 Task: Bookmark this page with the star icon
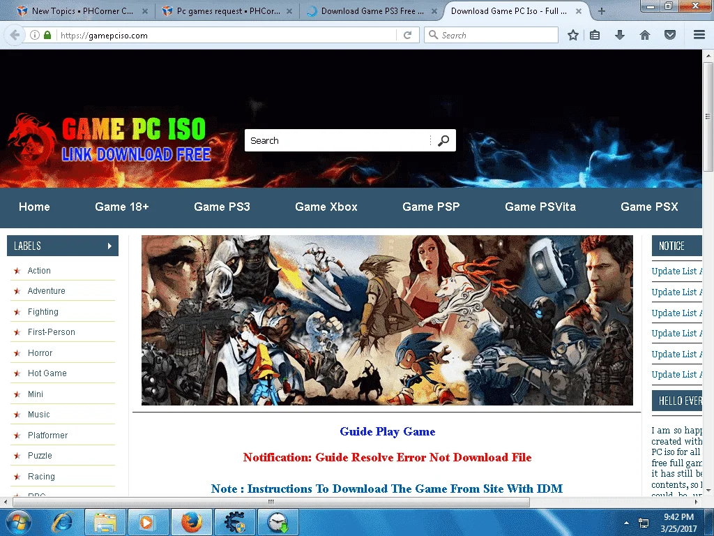pos(573,35)
